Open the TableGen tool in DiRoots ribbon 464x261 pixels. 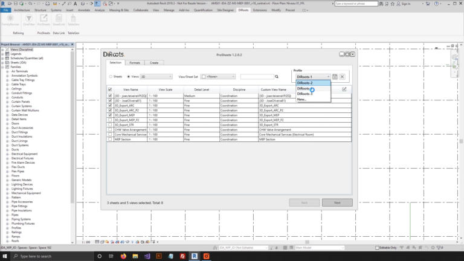click(73, 20)
